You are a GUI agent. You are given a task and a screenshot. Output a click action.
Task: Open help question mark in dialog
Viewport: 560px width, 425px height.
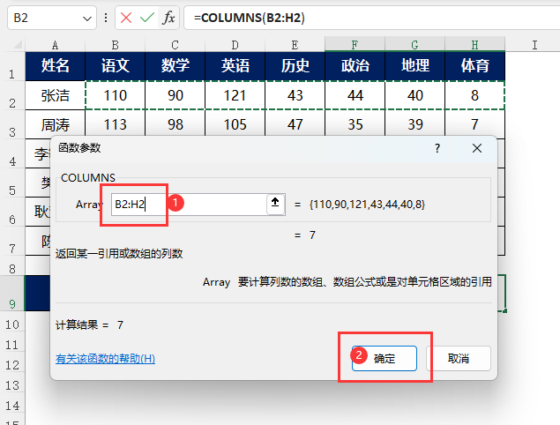[437, 148]
